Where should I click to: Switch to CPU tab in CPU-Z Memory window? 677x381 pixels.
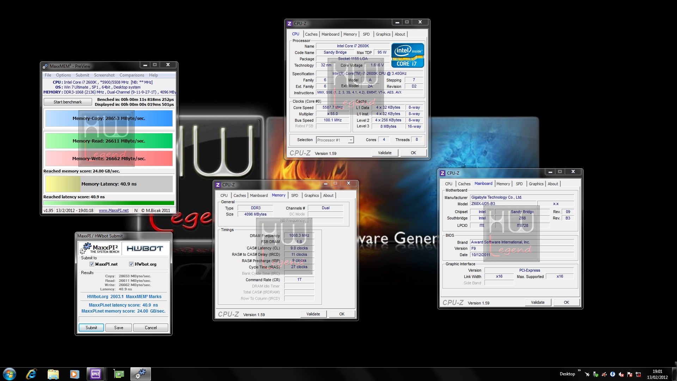pos(224,195)
